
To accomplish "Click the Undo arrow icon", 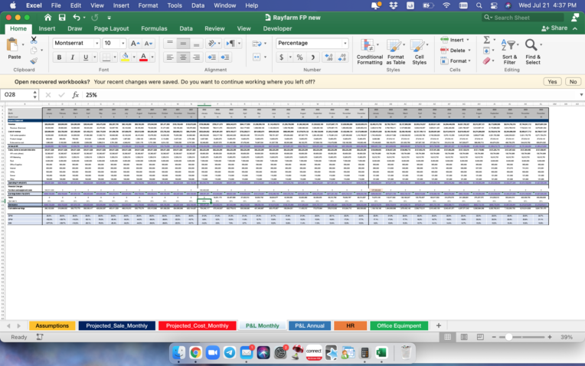I will click(77, 17).
